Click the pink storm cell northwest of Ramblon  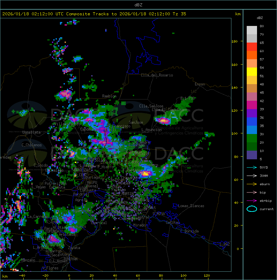tap(65, 94)
